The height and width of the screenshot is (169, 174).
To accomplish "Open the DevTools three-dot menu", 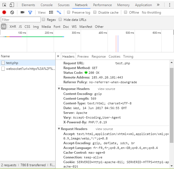I will pyautogui.click(x=170, y=5).
